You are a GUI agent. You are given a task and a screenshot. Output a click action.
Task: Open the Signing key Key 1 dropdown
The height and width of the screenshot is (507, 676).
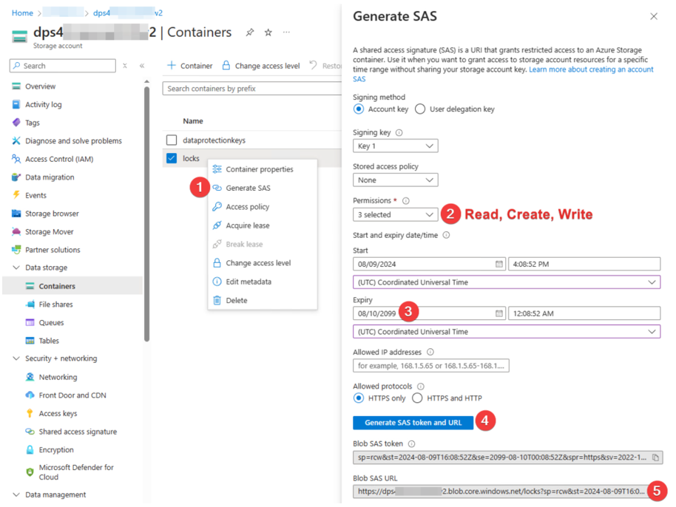[x=396, y=146]
